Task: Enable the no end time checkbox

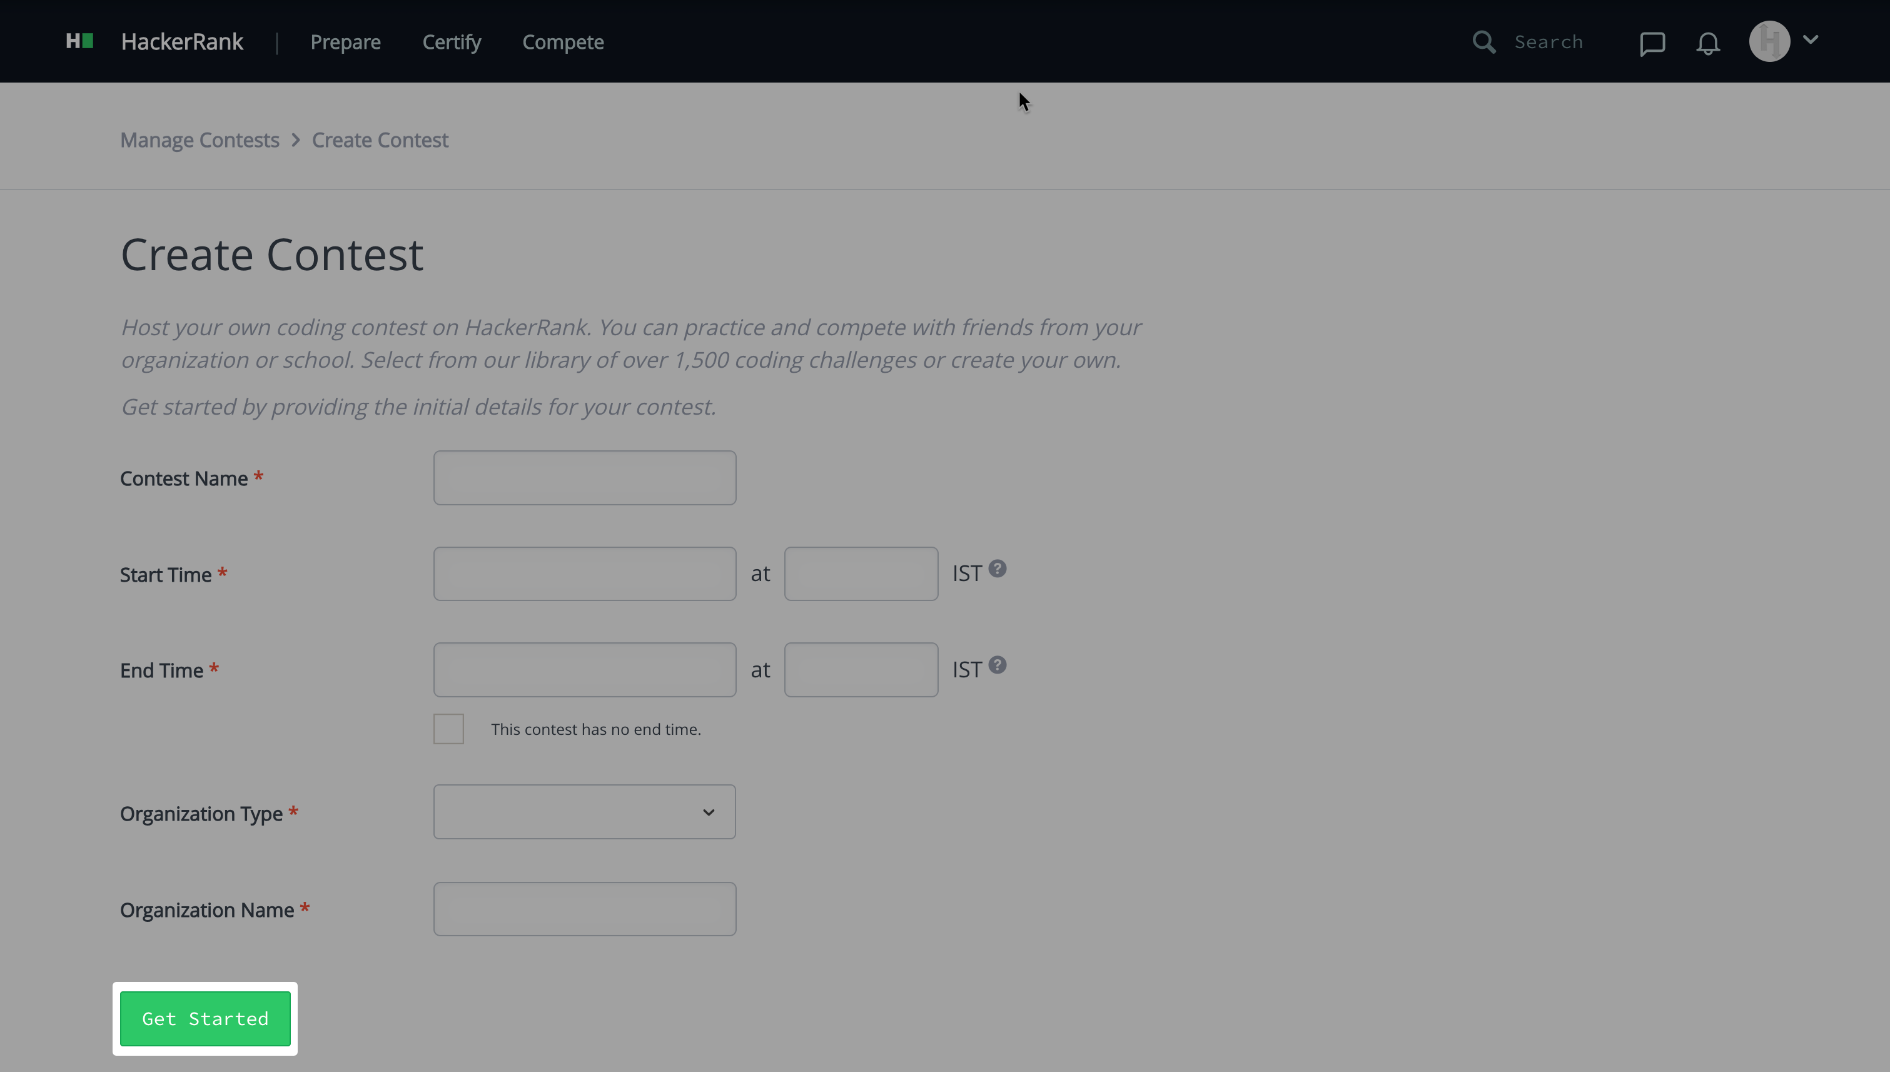Action: pos(448,729)
